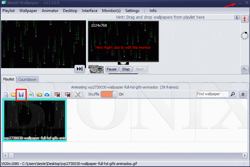The image size is (250, 167).
Task: Select the wp2730030 wallpaper thumbnail in playlist
Action: point(35,120)
